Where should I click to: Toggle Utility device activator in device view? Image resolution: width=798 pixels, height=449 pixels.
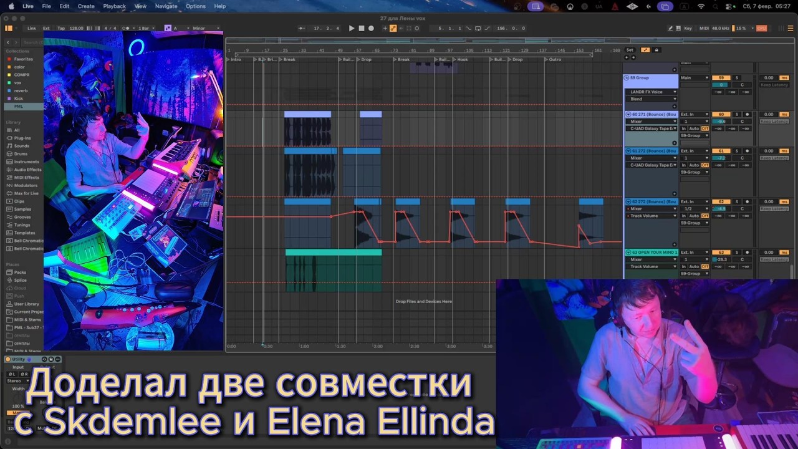(x=9, y=359)
